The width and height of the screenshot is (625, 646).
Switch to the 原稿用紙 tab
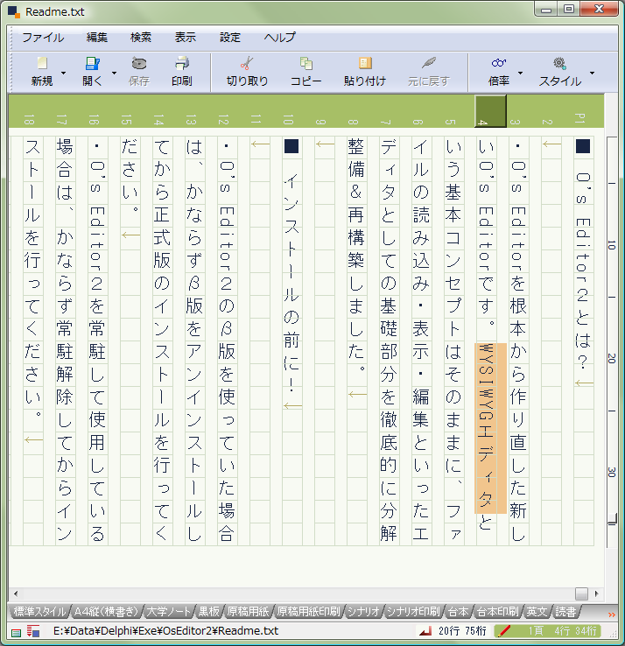click(248, 612)
